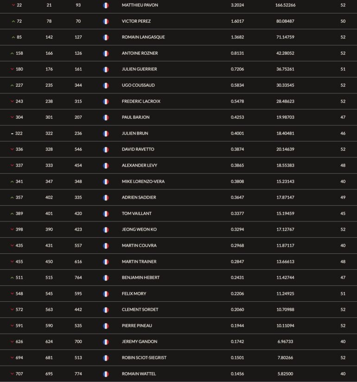357x382 pixels.
Task: Open Mike Lorenzo-Vera's profile link
Action: pos(143,181)
